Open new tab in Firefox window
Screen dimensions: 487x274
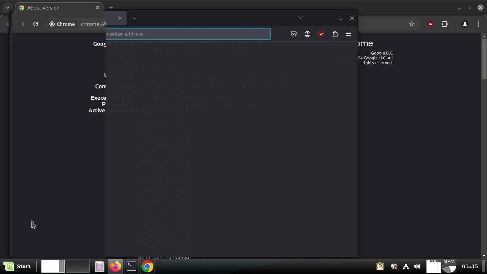[135, 18]
